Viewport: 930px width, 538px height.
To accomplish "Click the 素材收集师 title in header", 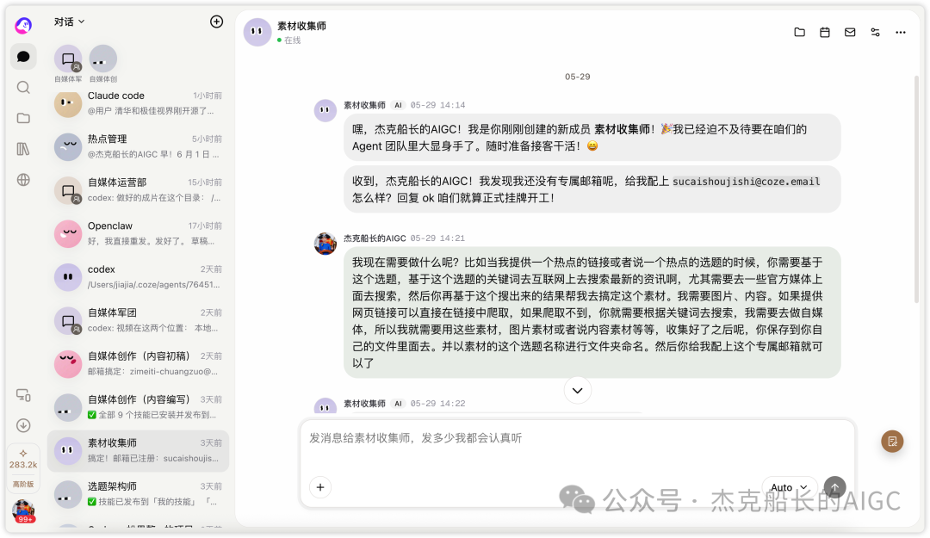I will (302, 26).
